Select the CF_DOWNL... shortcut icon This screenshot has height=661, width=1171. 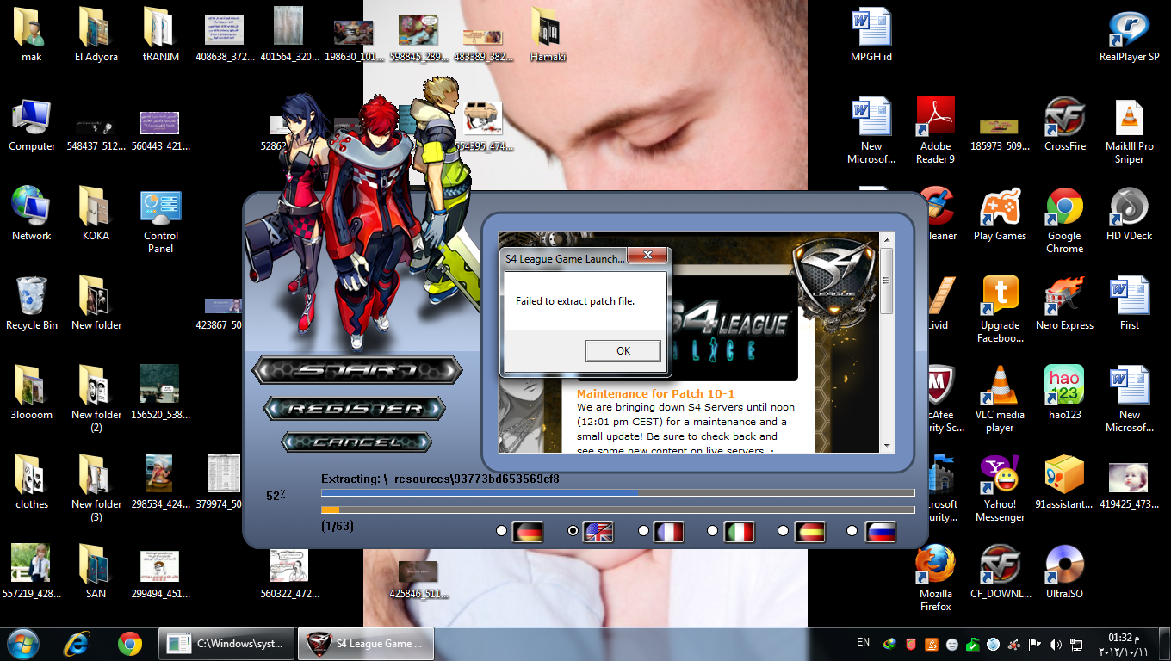click(1000, 572)
